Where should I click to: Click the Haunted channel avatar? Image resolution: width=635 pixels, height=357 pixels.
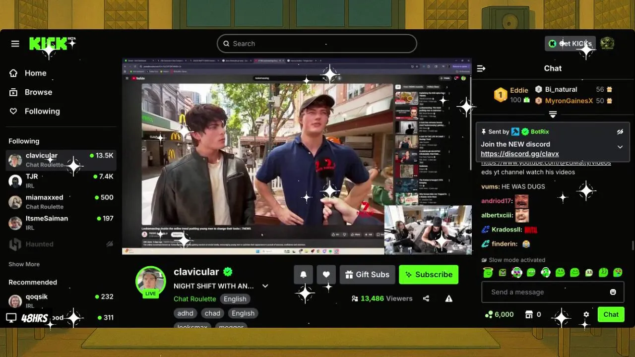point(15,244)
